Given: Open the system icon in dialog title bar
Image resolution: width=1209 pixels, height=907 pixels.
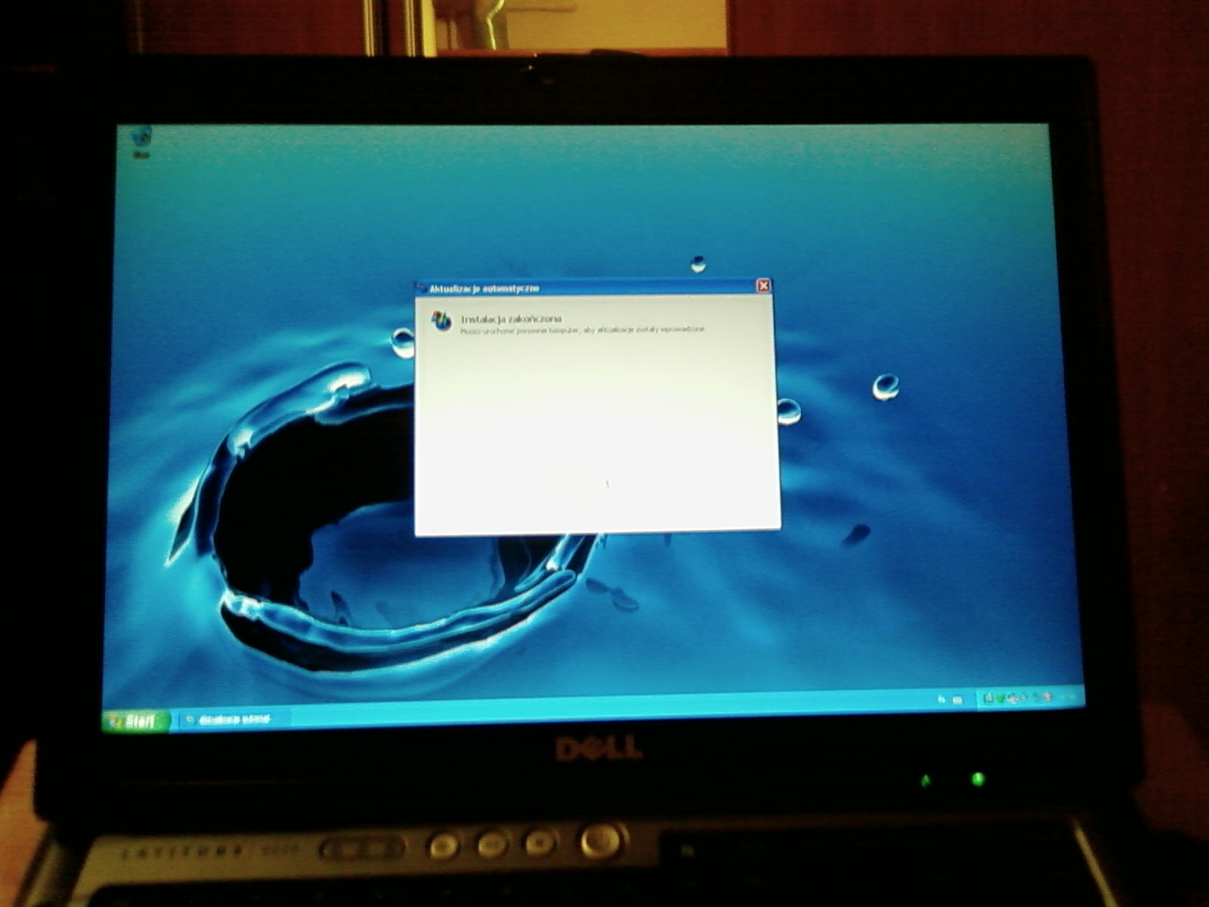Looking at the screenshot, I should [422, 288].
